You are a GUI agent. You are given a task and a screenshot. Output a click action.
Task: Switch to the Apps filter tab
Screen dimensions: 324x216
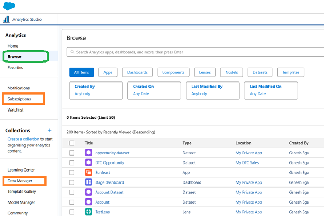(x=108, y=72)
